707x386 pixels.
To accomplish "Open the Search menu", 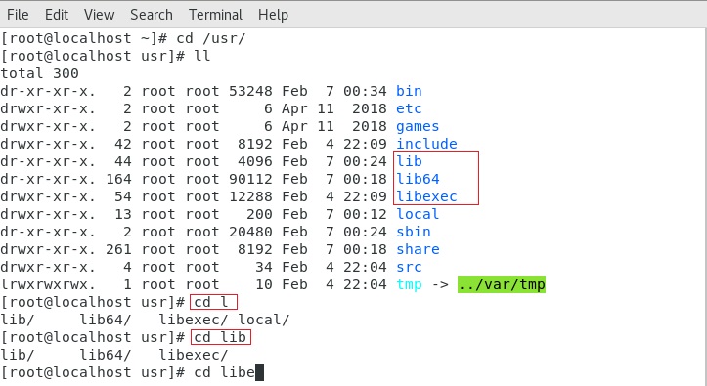I will (151, 15).
